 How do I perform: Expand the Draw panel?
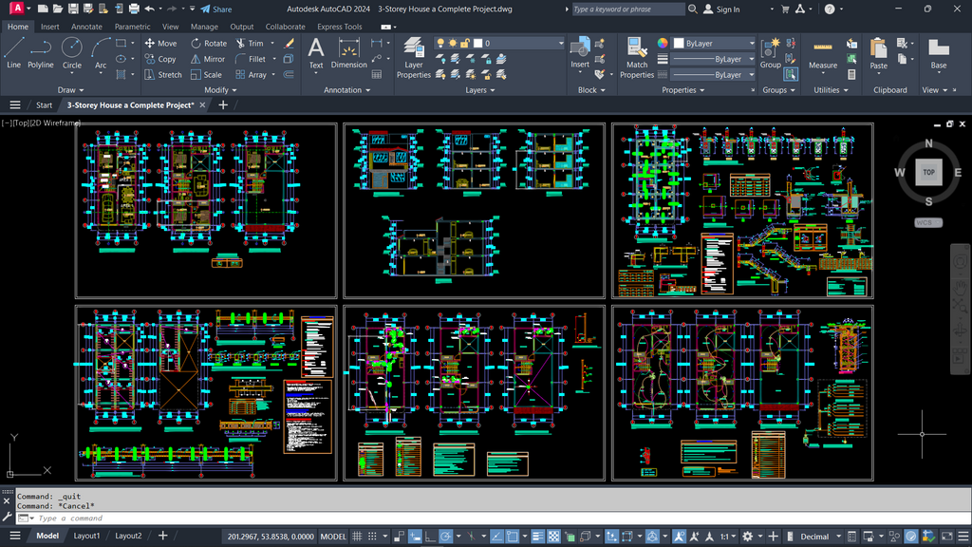tap(70, 90)
